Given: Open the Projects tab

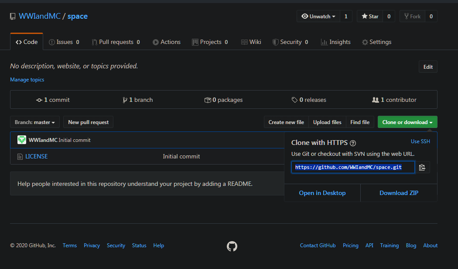Looking at the screenshot, I should (210, 42).
